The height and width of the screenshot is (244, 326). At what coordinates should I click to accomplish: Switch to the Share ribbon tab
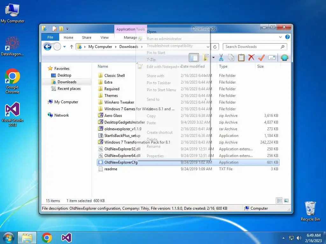[x=87, y=37]
